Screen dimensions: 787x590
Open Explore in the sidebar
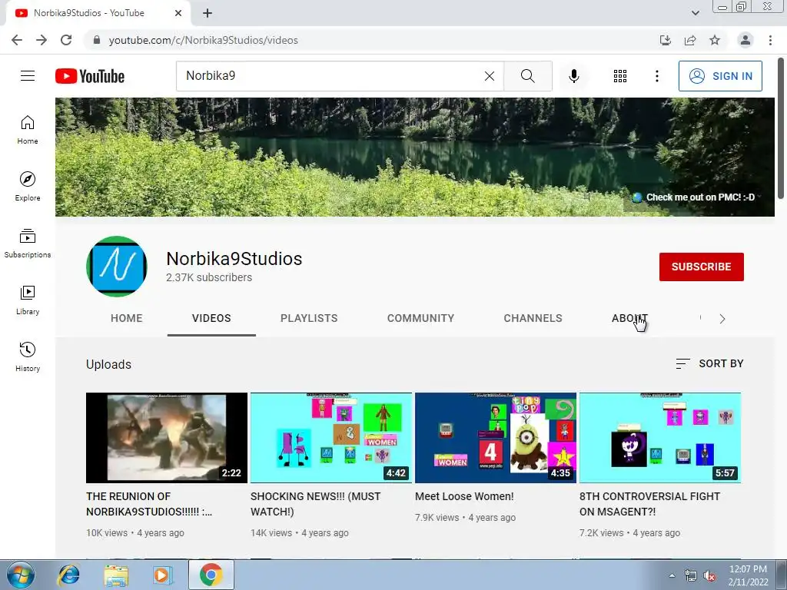tap(28, 186)
